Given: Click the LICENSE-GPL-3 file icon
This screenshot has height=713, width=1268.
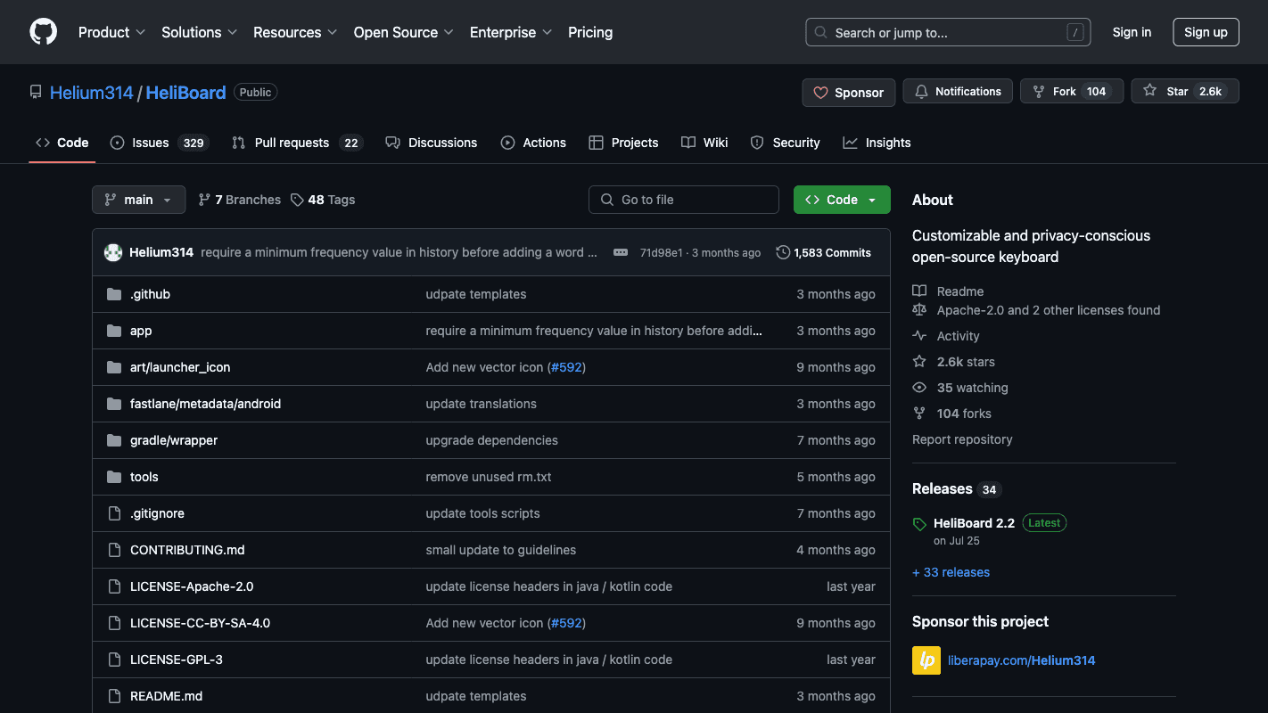Looking at the screenshot, I should tap(114, 660).
